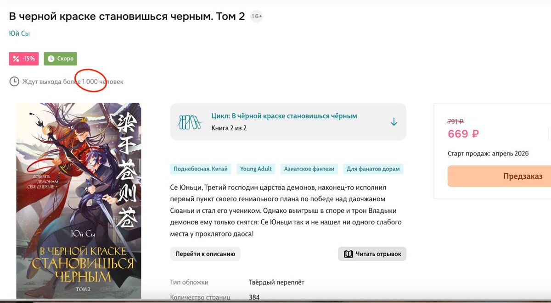Expand the cycle panel with down arrow
The height and width of the screenshot is (303, 551).
pyautogui.click(x=394, y=122)
